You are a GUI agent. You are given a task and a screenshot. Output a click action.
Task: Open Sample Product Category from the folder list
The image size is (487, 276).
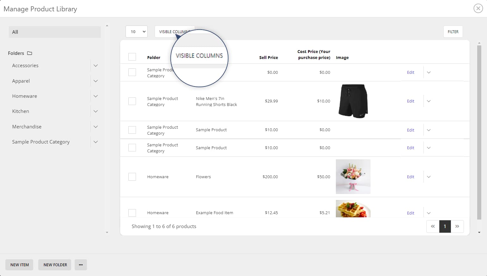click(x=41, y=142)
